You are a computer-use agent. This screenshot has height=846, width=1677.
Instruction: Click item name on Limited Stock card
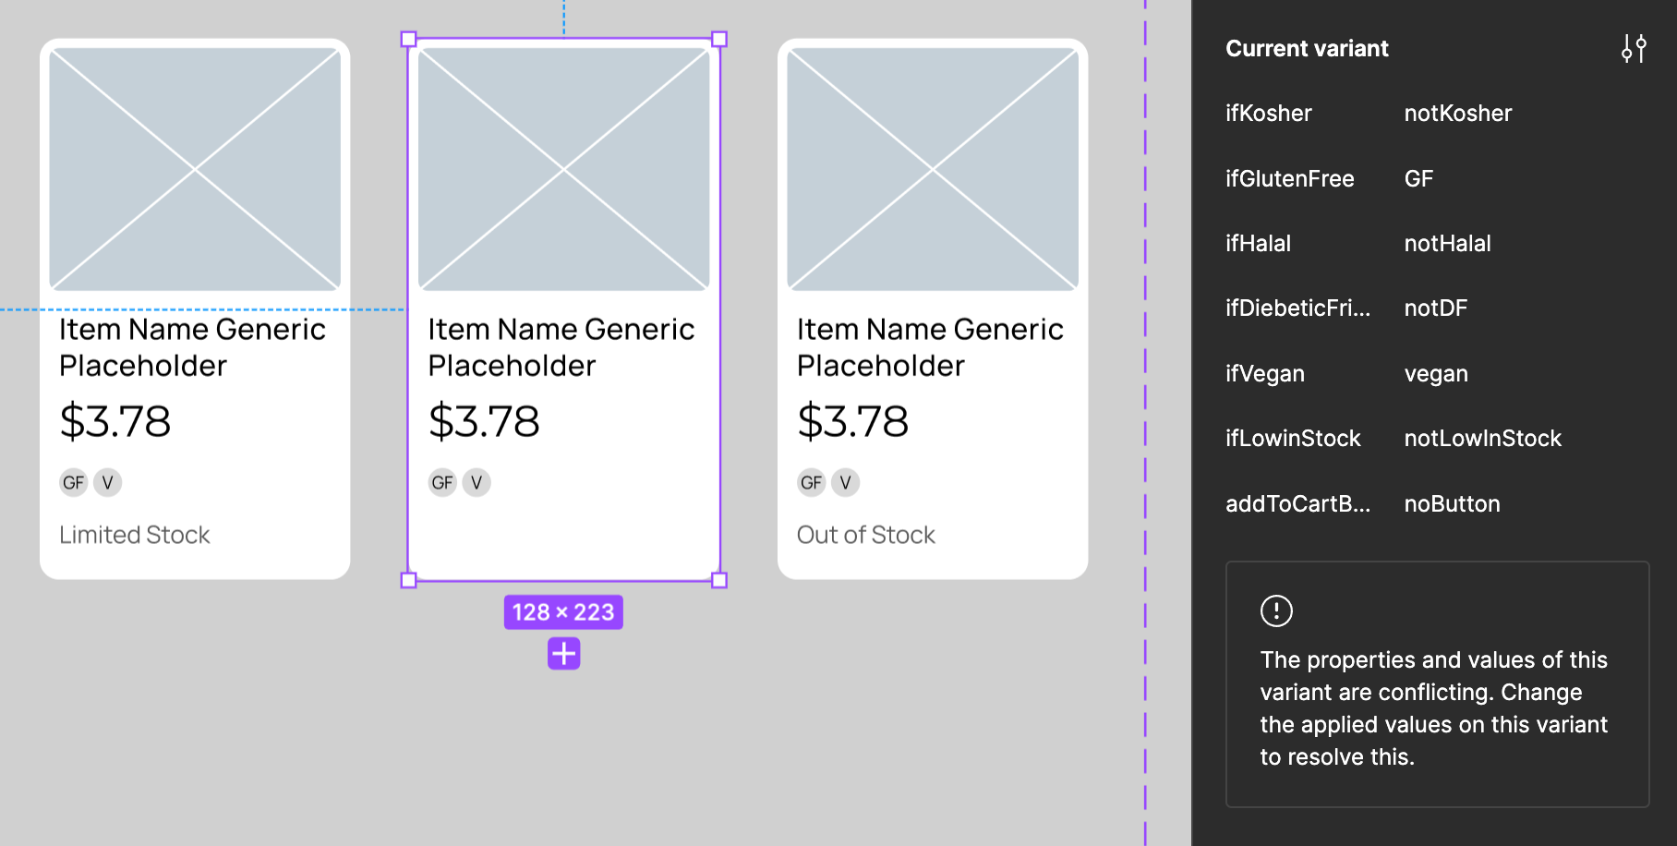(x=192, y=347)
